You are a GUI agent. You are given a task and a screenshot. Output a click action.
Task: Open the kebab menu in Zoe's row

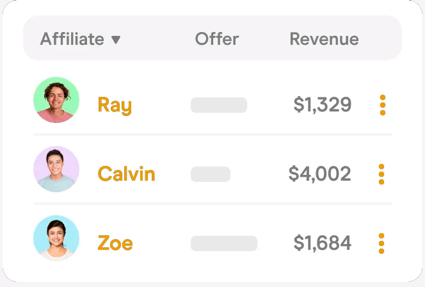coord(381,243)
